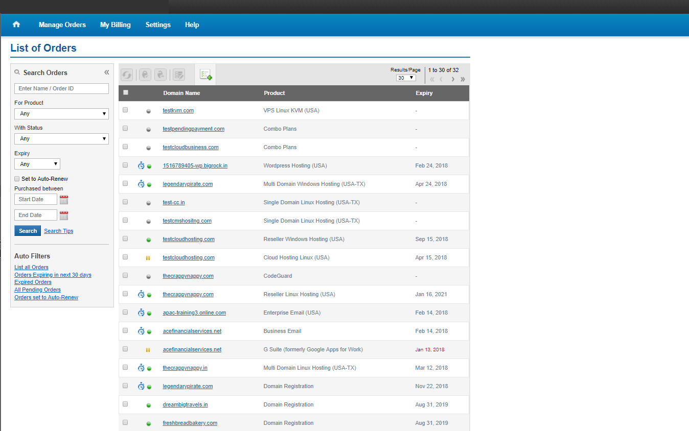This screenshot has height=431, width=689.
Task: Go to the home page icon
Action: click(16, 25)
